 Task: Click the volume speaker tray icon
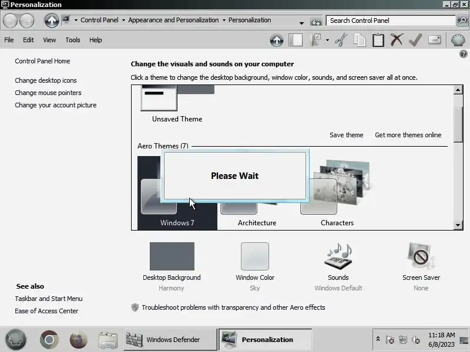(416, 340)
